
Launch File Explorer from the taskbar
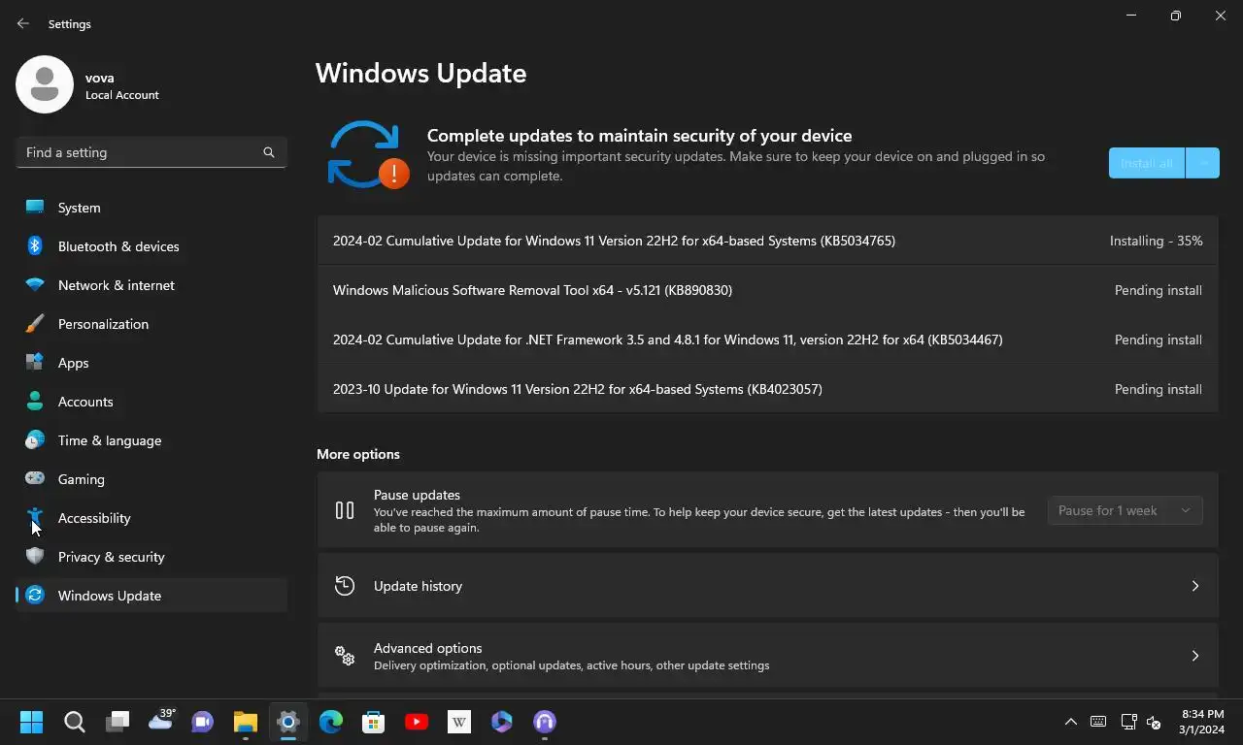pos(246,722)
